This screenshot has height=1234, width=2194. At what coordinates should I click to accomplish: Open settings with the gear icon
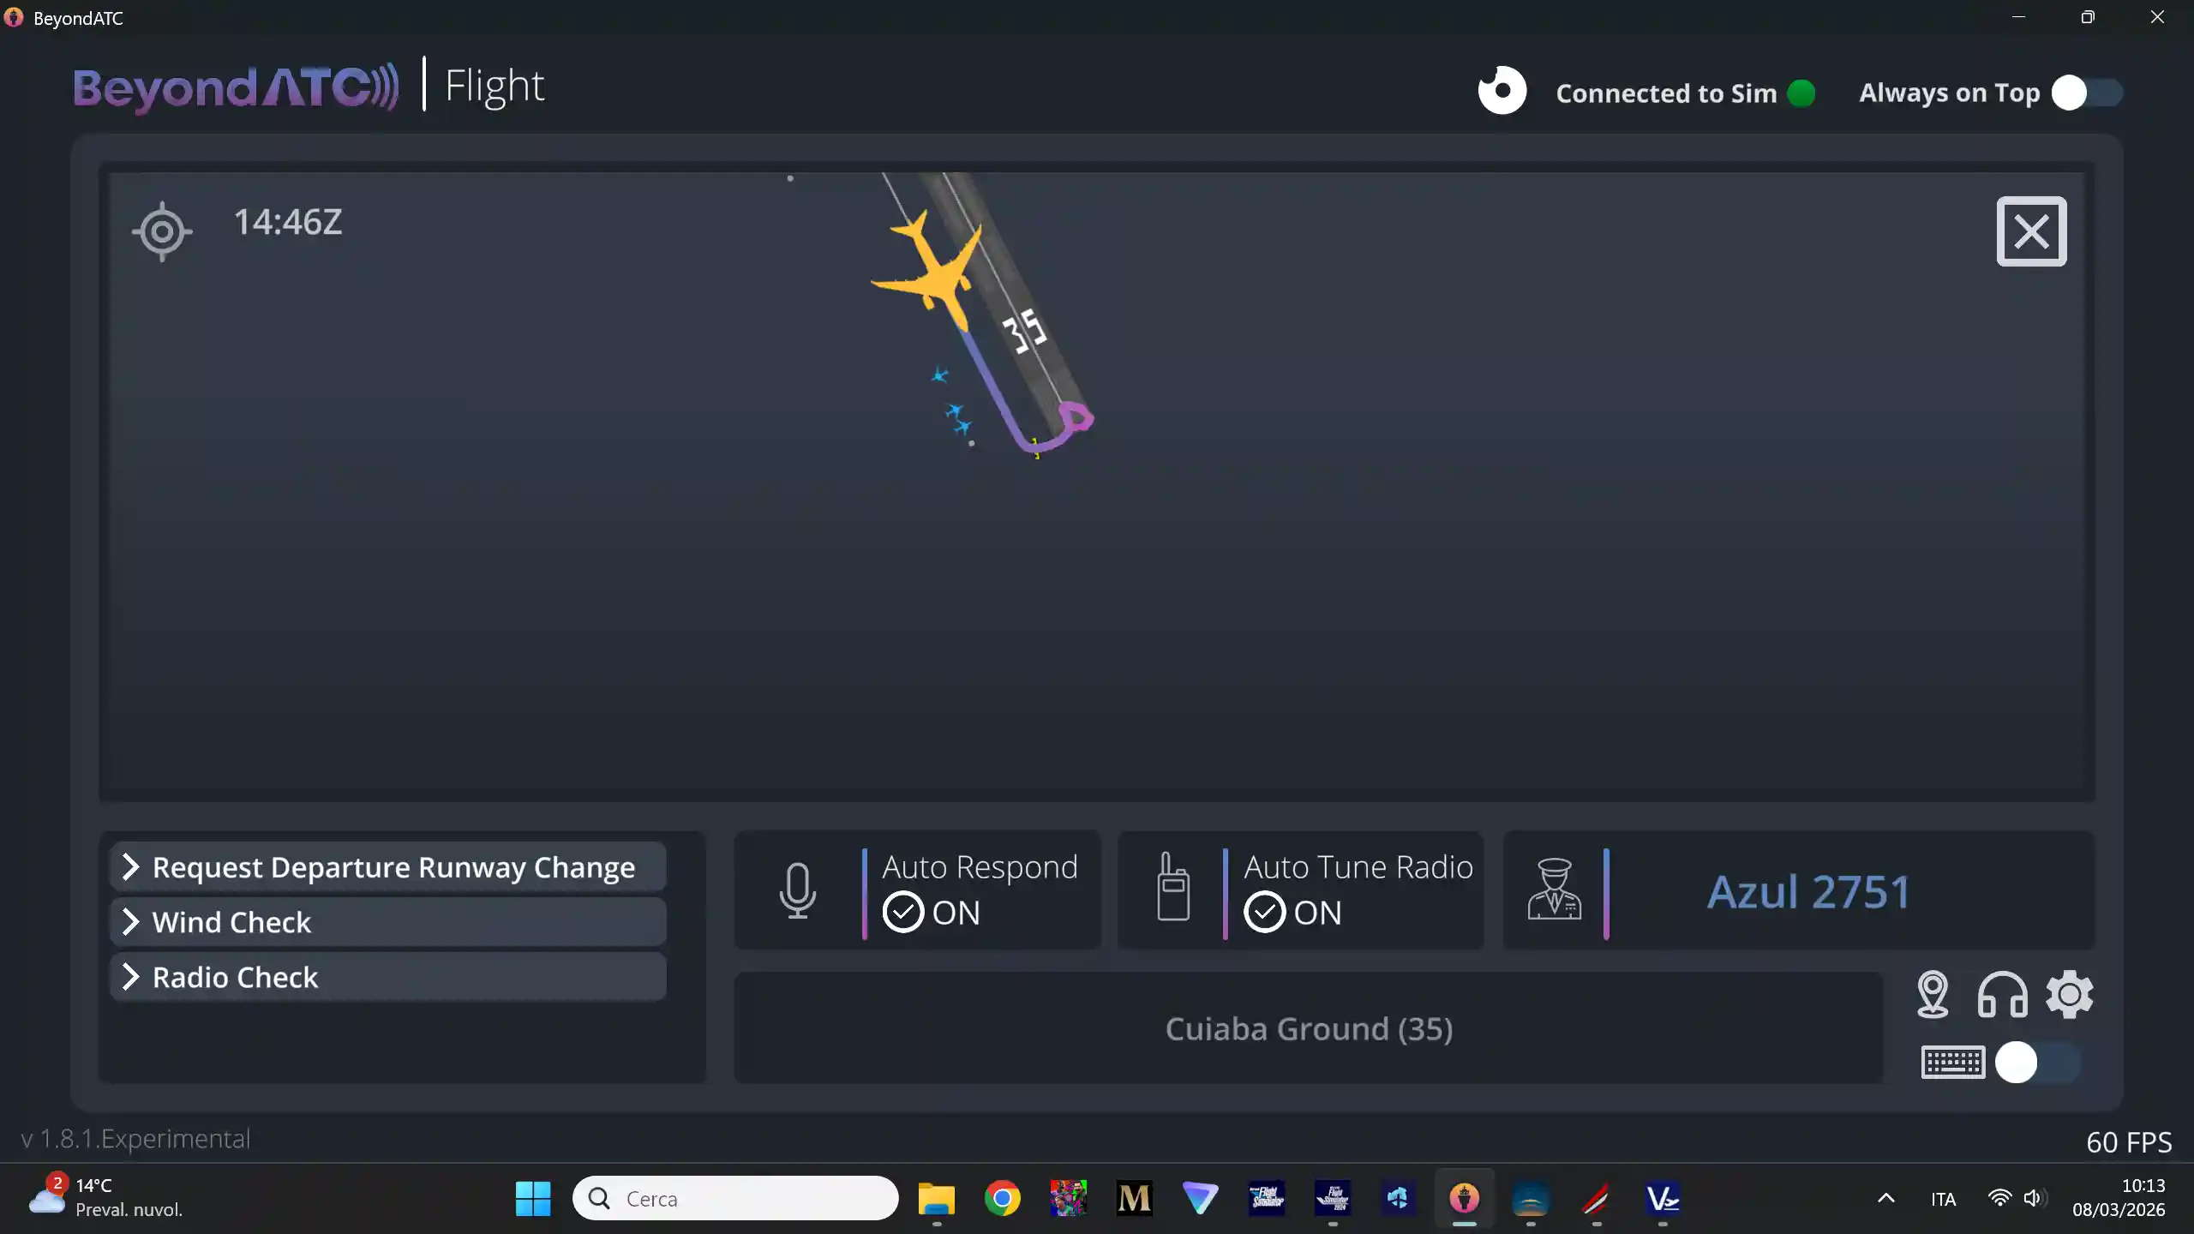coord(2070,995)
